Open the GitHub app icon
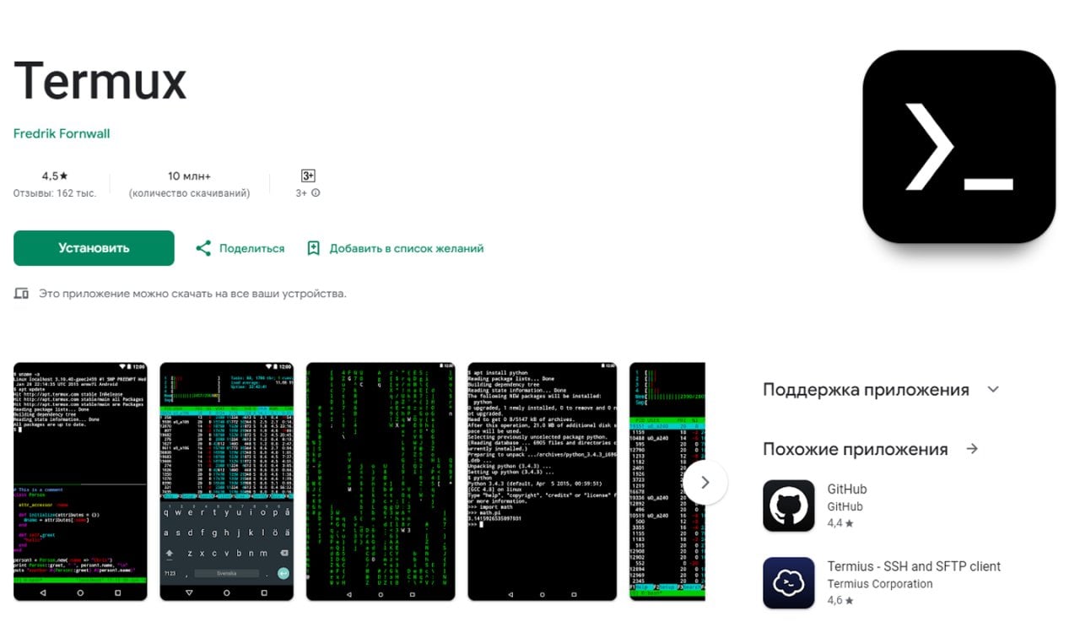Viewport: 1080px width, 638px height. tap(788, 505)
